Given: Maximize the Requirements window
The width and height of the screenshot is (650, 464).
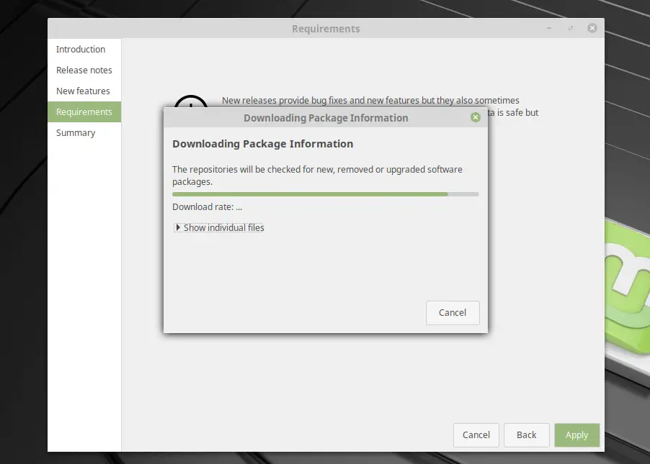Looking at the screenshot, I should point(571,28).
